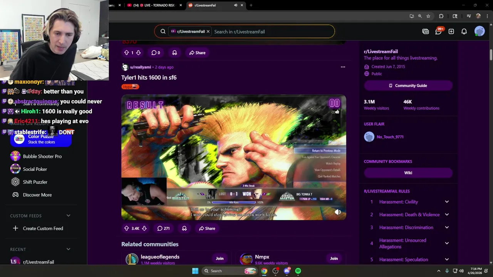Open comments on the post with 0 comments
This screenshot has width=493, height=277.
point(156,53)
